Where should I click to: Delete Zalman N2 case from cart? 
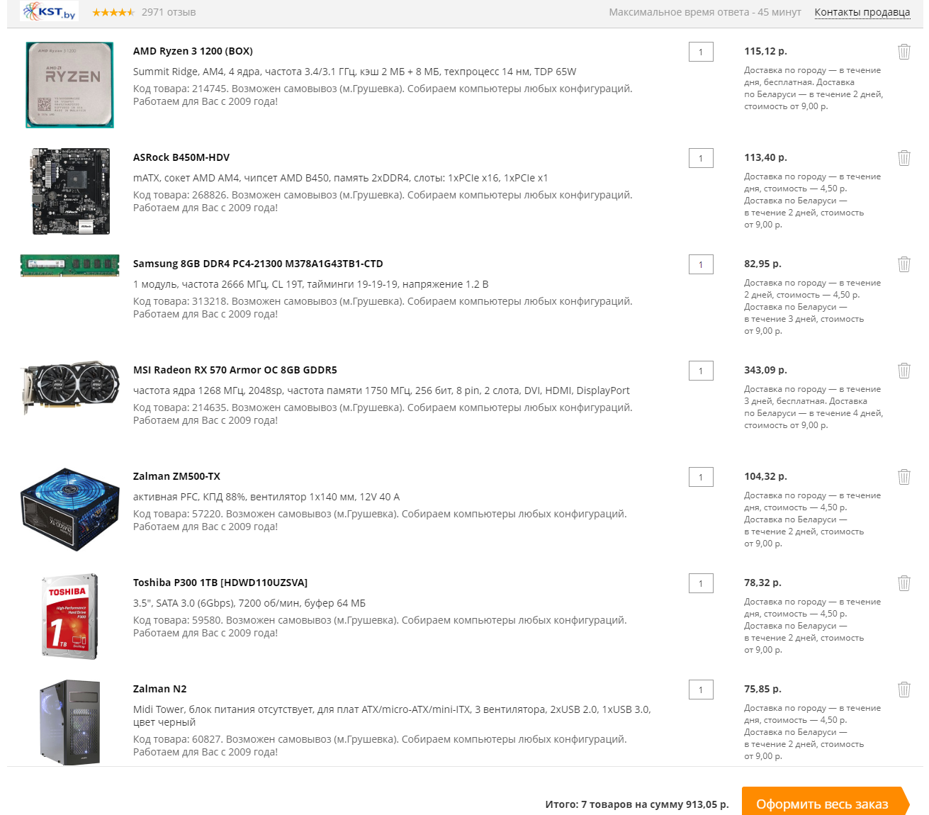click(x=904, y=690)
